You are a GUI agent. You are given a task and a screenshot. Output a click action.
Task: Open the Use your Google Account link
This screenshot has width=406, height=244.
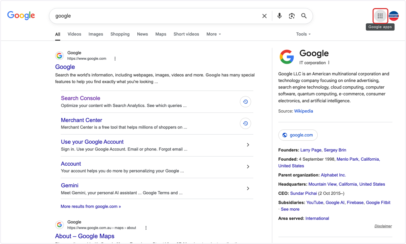[92, 142]
